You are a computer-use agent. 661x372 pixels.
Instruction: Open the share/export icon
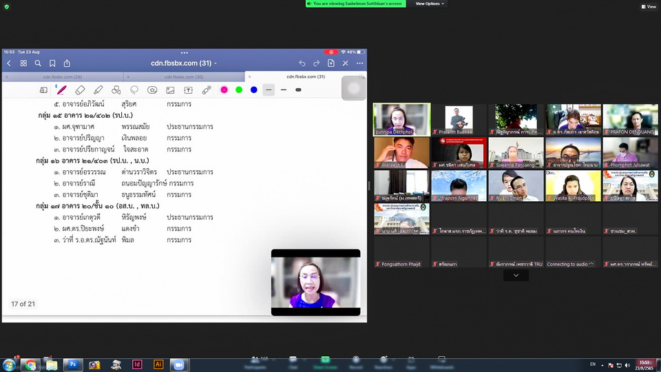pyautogui.click(x=67, y=63)
